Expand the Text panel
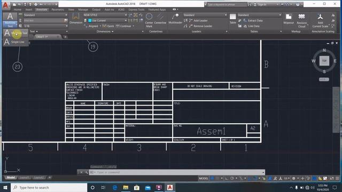The image size is (342, 192). click(34, 31)
